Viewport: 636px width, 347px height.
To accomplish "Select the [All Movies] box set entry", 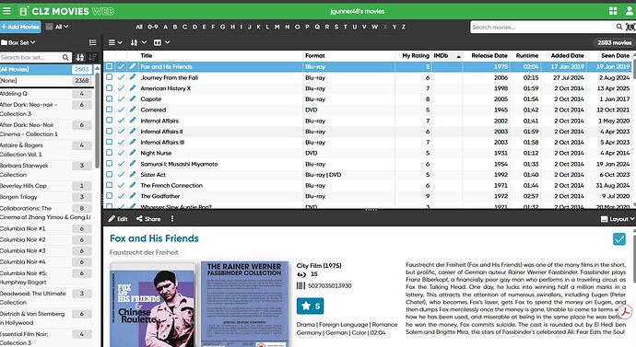I will point(46,69).
